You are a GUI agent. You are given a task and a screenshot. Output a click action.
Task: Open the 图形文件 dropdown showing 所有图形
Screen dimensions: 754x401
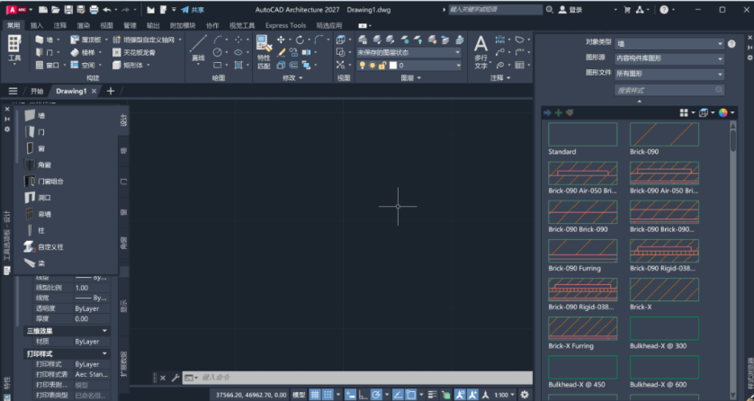(x=669, y=74)
